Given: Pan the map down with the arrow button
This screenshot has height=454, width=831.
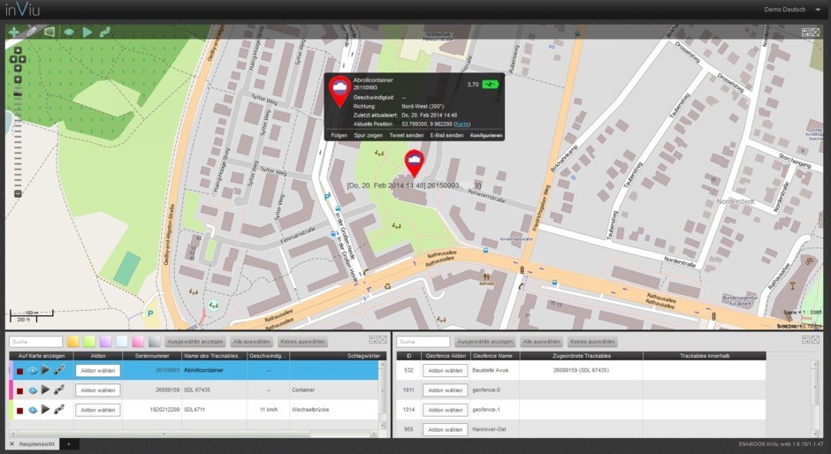Looking at the screenshot, I should click(18, 68).
